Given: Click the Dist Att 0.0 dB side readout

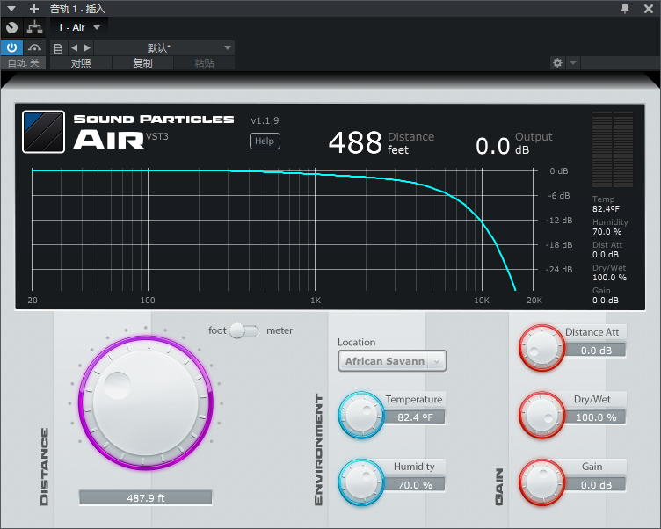Looking at the screenshot, I should click(x=607, y=250).
